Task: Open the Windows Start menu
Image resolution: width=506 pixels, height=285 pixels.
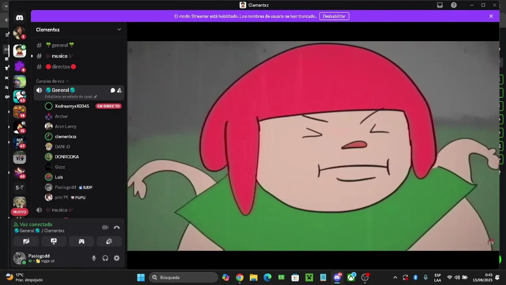Action: (x=141, y=277)
